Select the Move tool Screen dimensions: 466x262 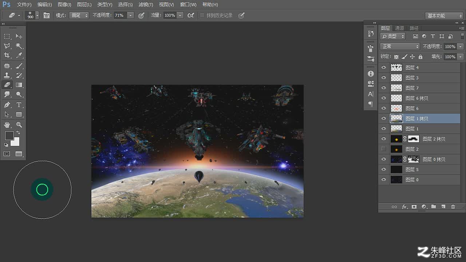coord(19,36)
